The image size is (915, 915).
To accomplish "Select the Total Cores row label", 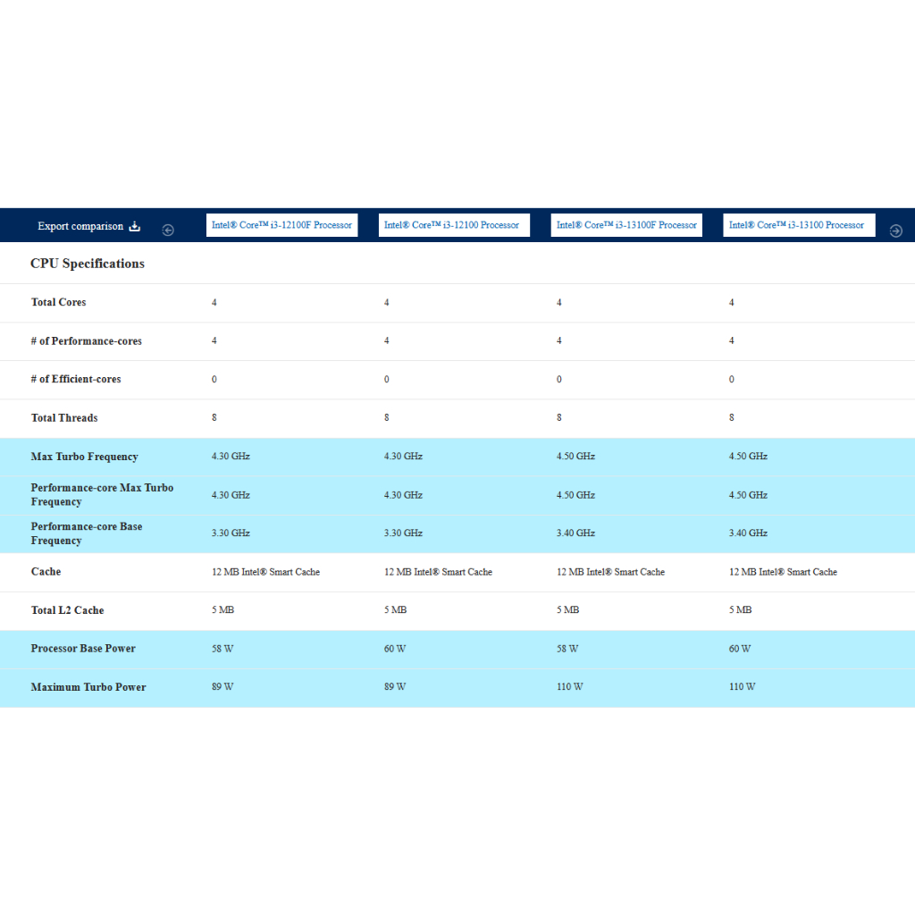I will coord(59,302).
